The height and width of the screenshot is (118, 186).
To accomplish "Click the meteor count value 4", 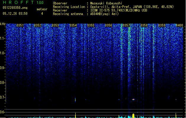I will coord(42,14).
